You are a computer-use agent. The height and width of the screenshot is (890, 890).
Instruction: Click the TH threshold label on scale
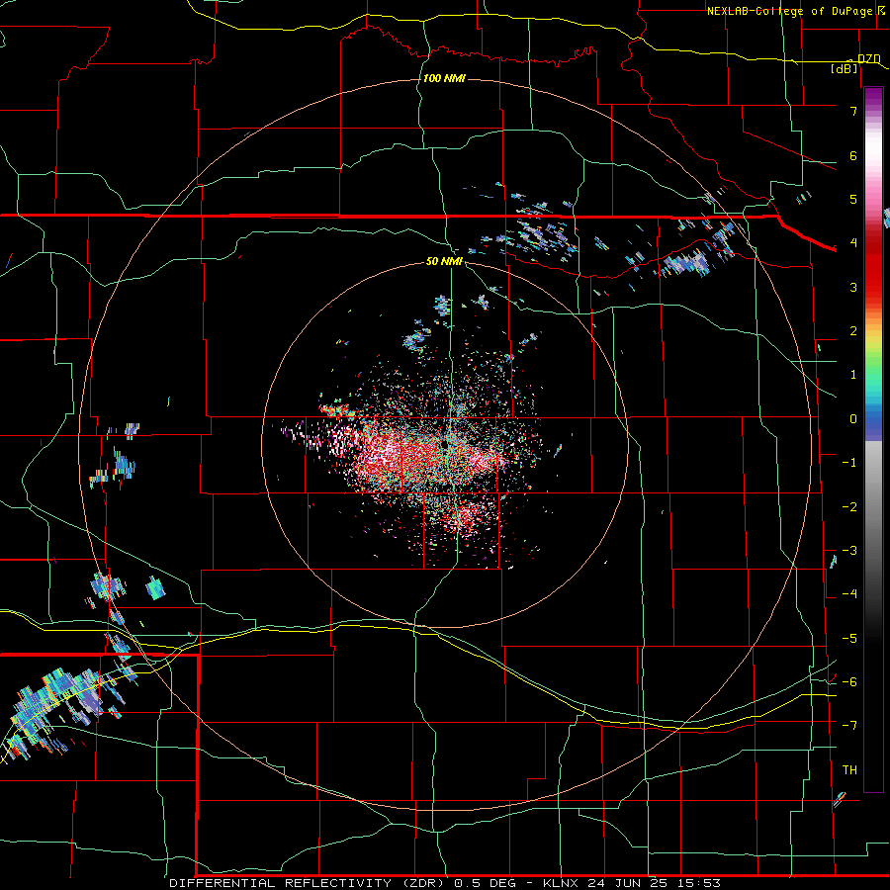pos(849,769)
